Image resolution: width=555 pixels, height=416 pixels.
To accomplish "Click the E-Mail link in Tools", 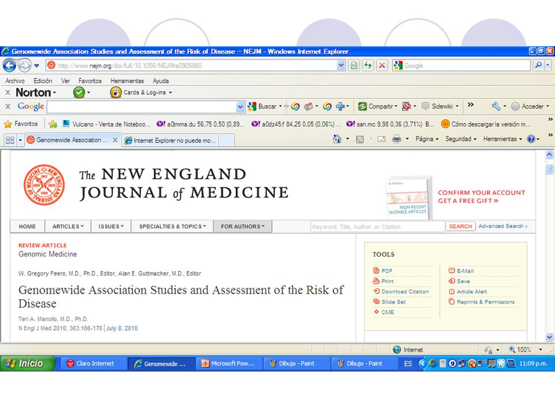I will (465, 270).
